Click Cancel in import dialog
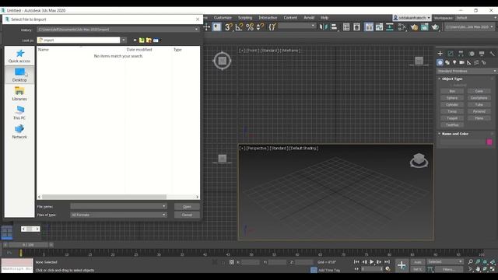 tap(187, 215)
